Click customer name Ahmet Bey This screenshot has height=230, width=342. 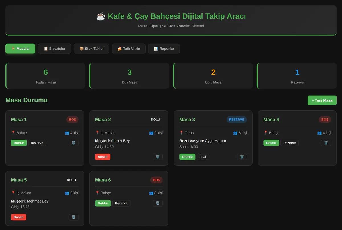pyautogui.click(x=120, y=141)
